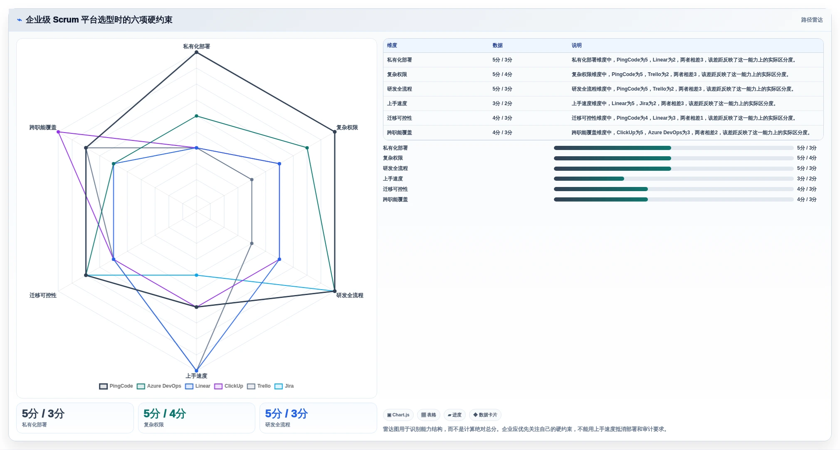The image size is (840, 450).
Task: Toggle Azure DevOps dataset legend box
Action: pos(141,386)
